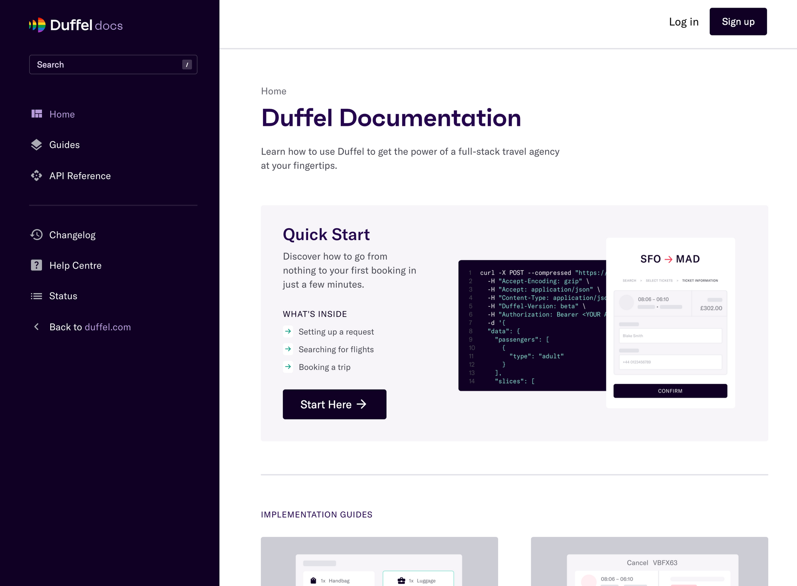Click the Changelog history clock icon

(x=37, y=235)
